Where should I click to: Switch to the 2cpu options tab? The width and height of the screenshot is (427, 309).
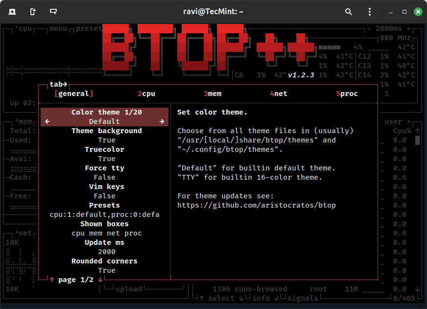[146, 94]
